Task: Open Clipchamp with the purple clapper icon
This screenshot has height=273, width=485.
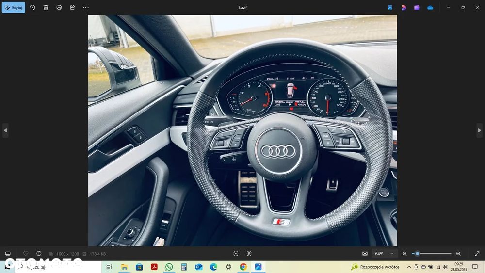Action: (x=417, y=7)
